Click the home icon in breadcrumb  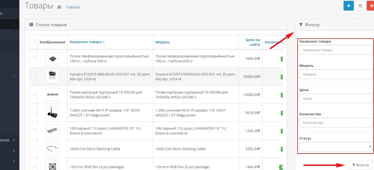point(59,7)
